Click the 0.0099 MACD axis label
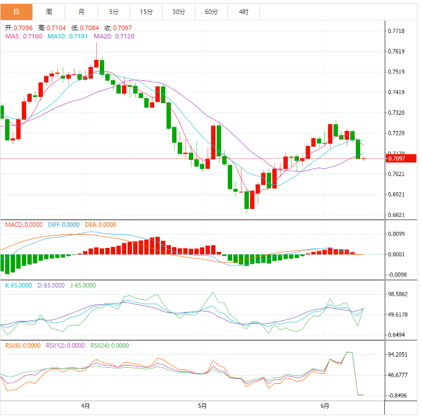The width and height of the screenshot is (422, 419). click(396, 234)
